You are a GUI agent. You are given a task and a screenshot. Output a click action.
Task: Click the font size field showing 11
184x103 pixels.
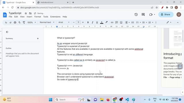click(78, 22)
